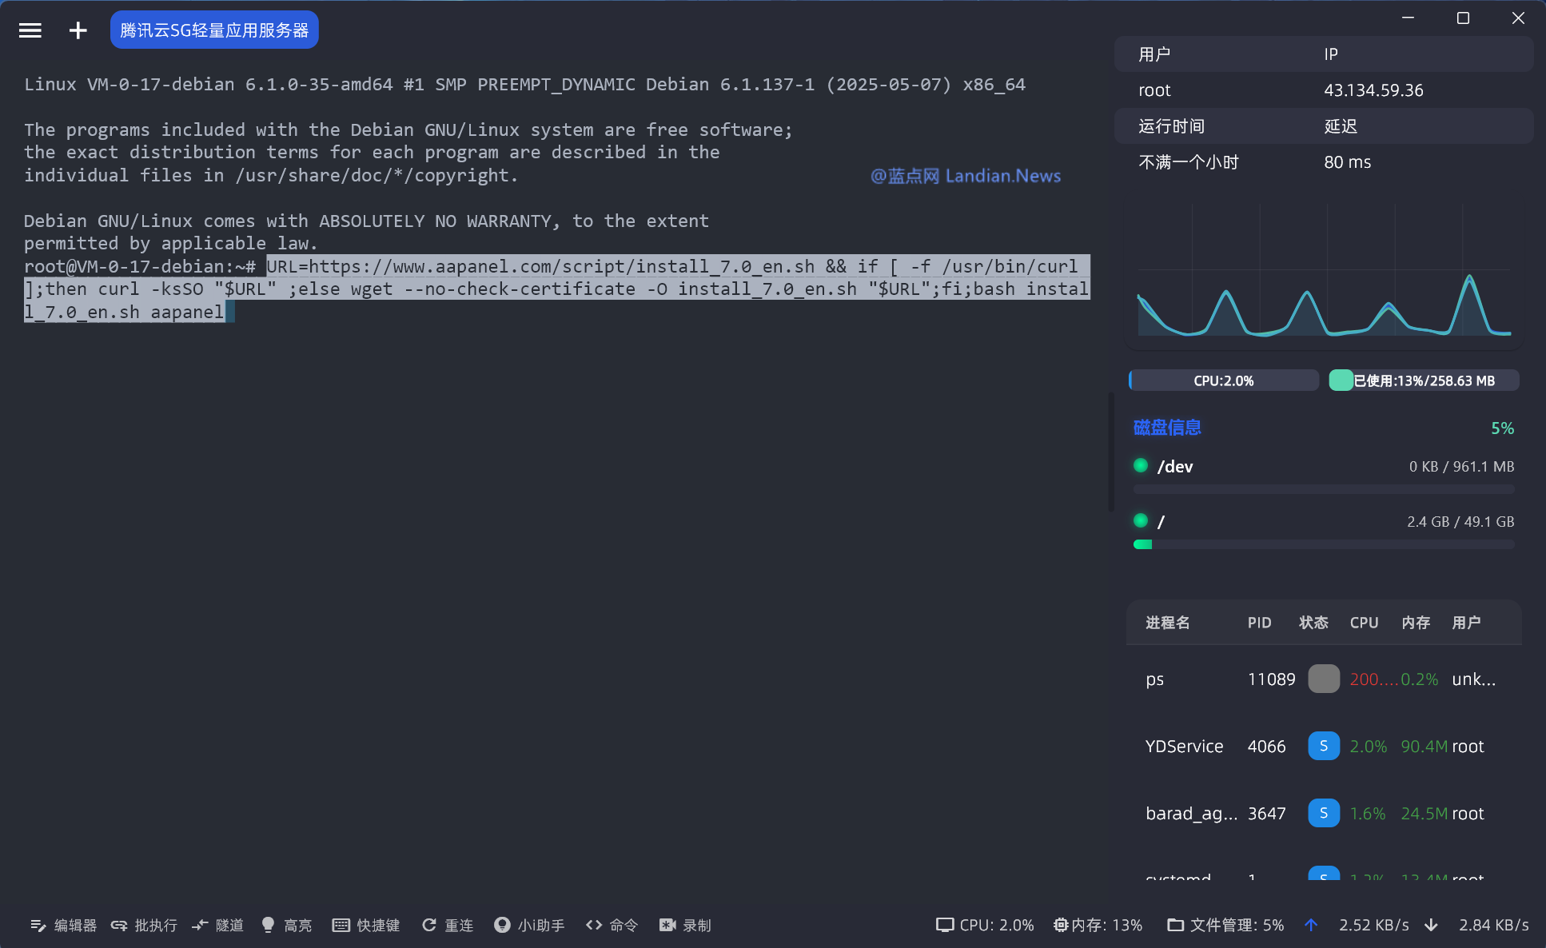The height and width of the screenshot is (948, 1546).
Task: Click the 磁盘信息 disk info header
Action: [1167, 428]
